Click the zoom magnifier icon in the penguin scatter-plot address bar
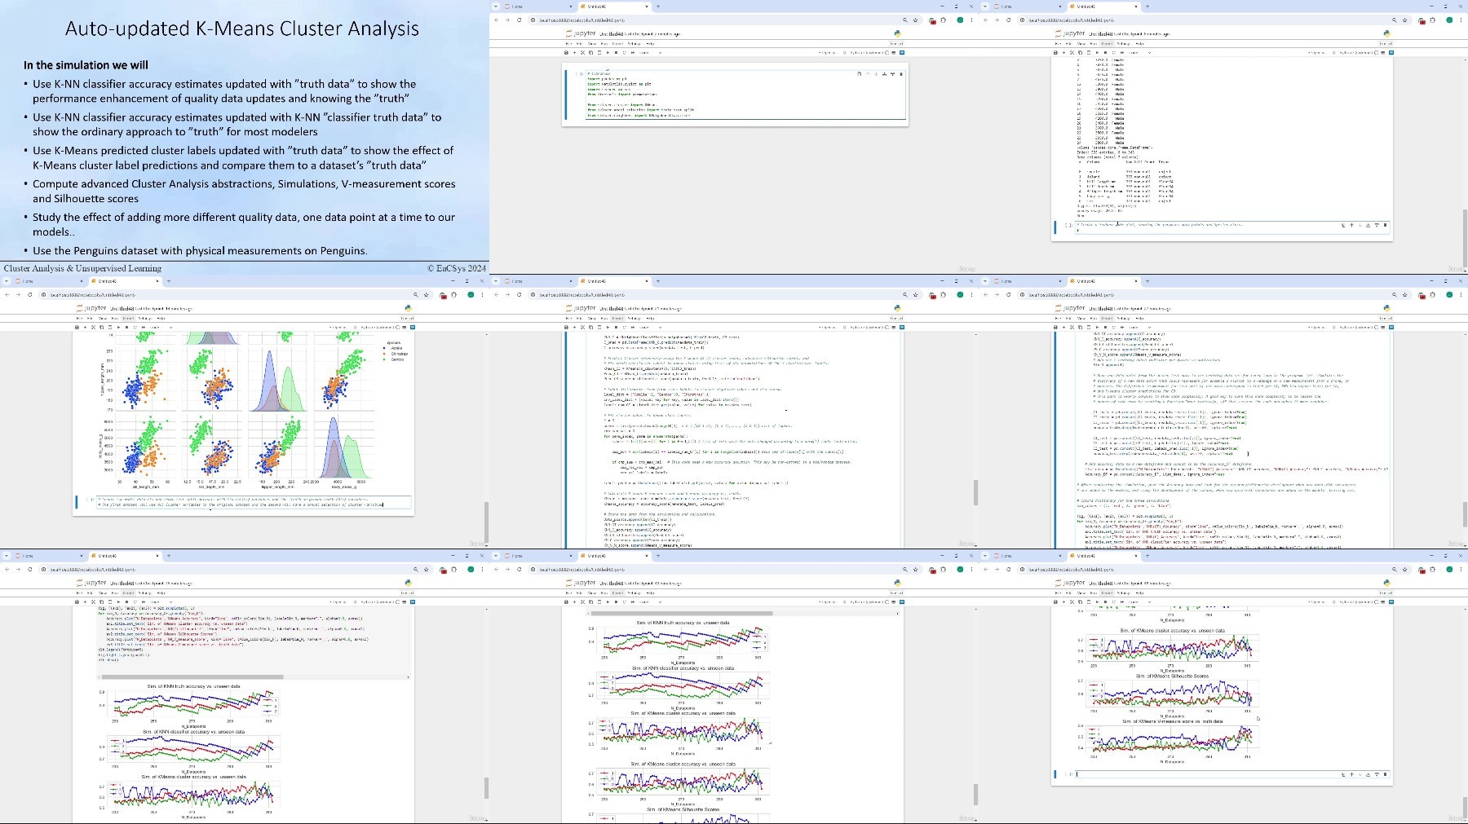 click(415, 294)
